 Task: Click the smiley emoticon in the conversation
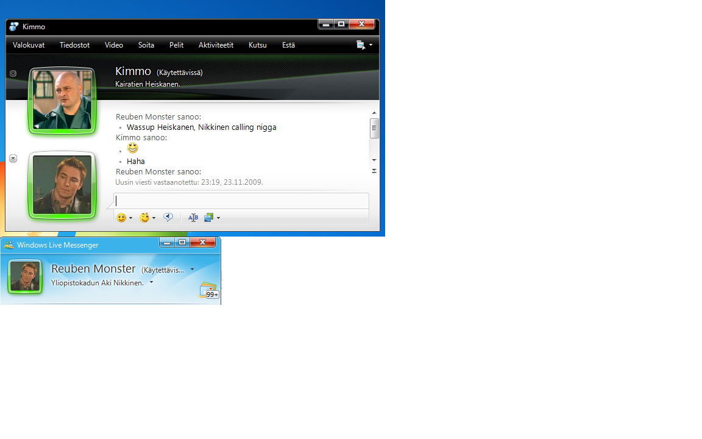[x=132, y=148]
